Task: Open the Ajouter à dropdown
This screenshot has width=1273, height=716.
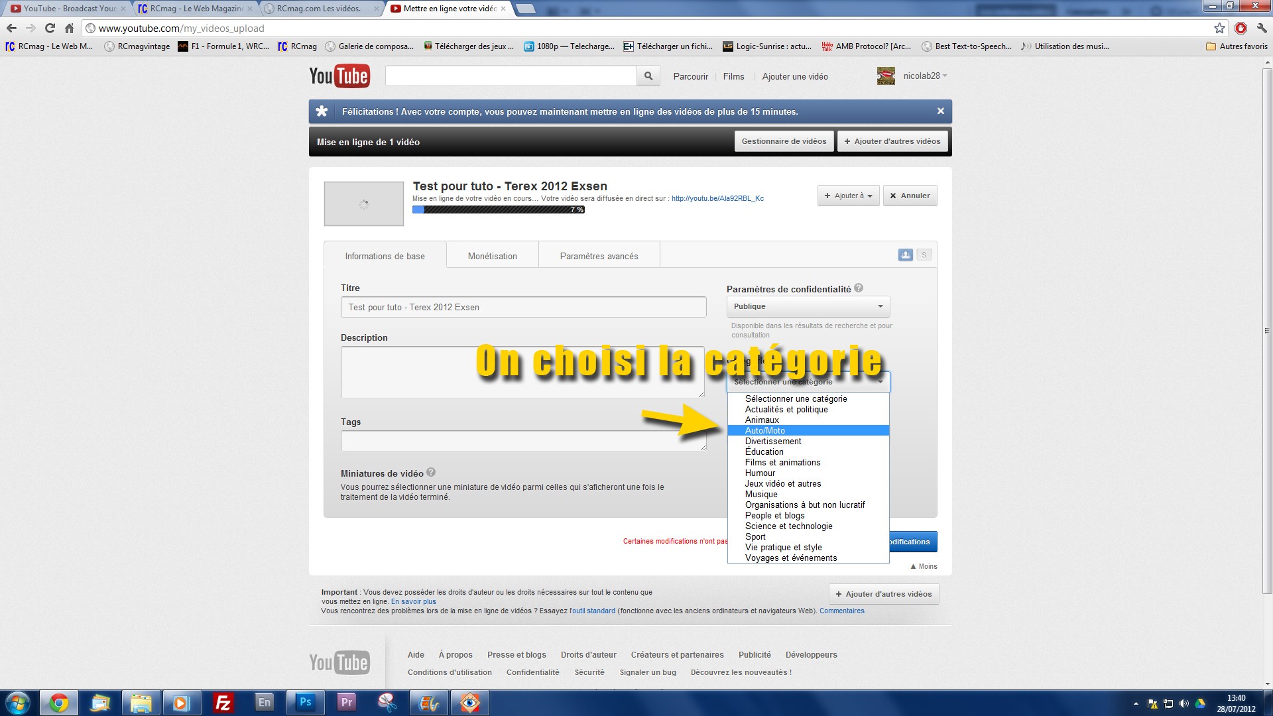Action: (x=849, y=196)
